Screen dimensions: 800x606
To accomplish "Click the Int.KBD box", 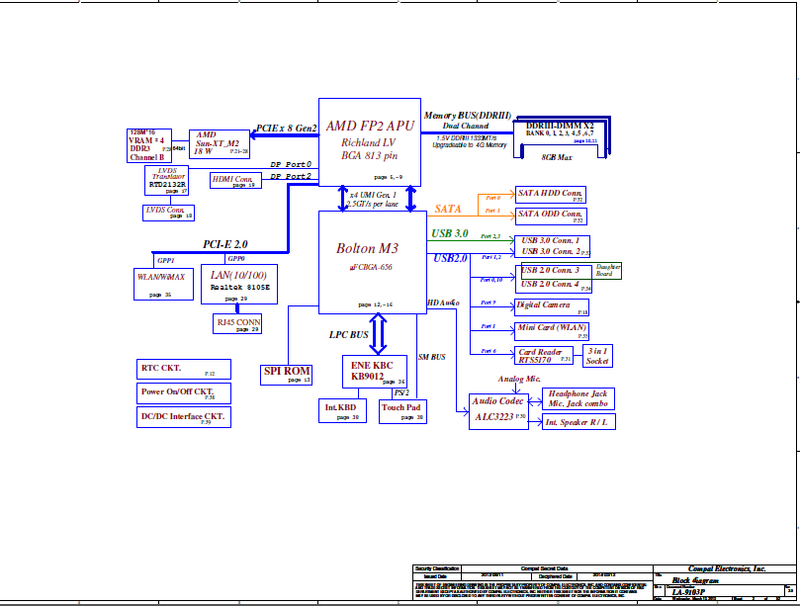I will pyautogui.click(x=342, y=411).
